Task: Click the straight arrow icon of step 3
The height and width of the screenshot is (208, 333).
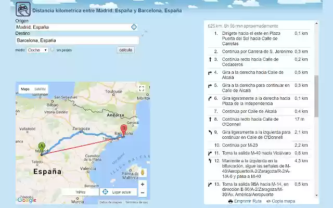Action: click(210, 59)
